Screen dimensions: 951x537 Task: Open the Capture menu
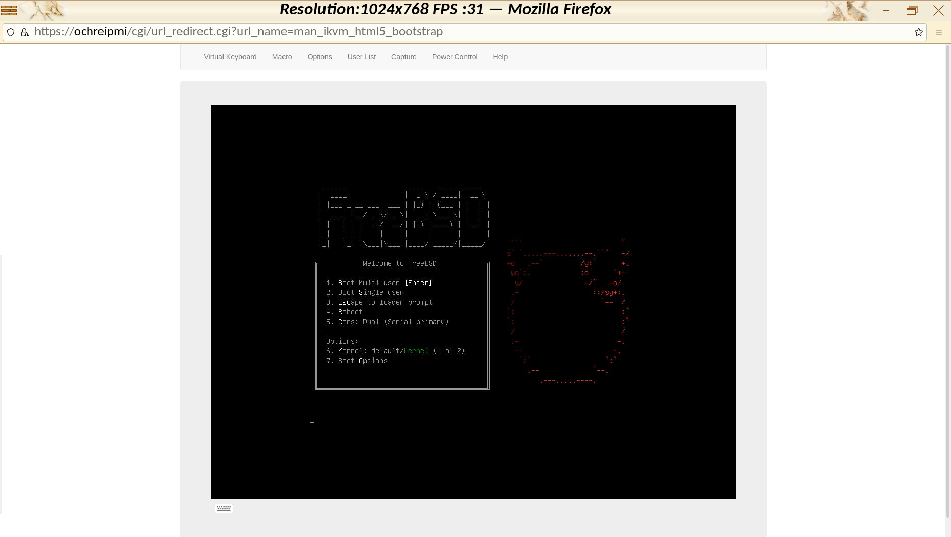(x=403, y=57)
